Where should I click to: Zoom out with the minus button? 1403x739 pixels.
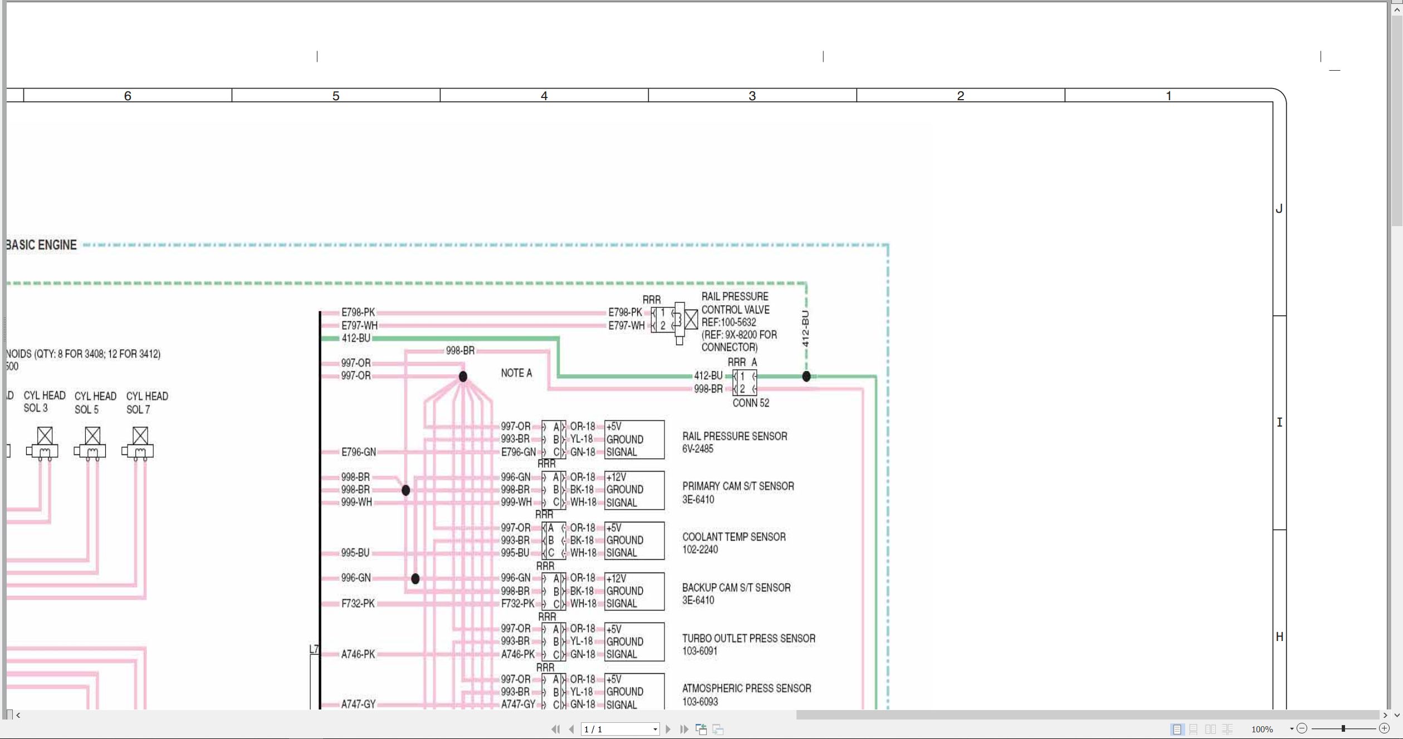1302,728
